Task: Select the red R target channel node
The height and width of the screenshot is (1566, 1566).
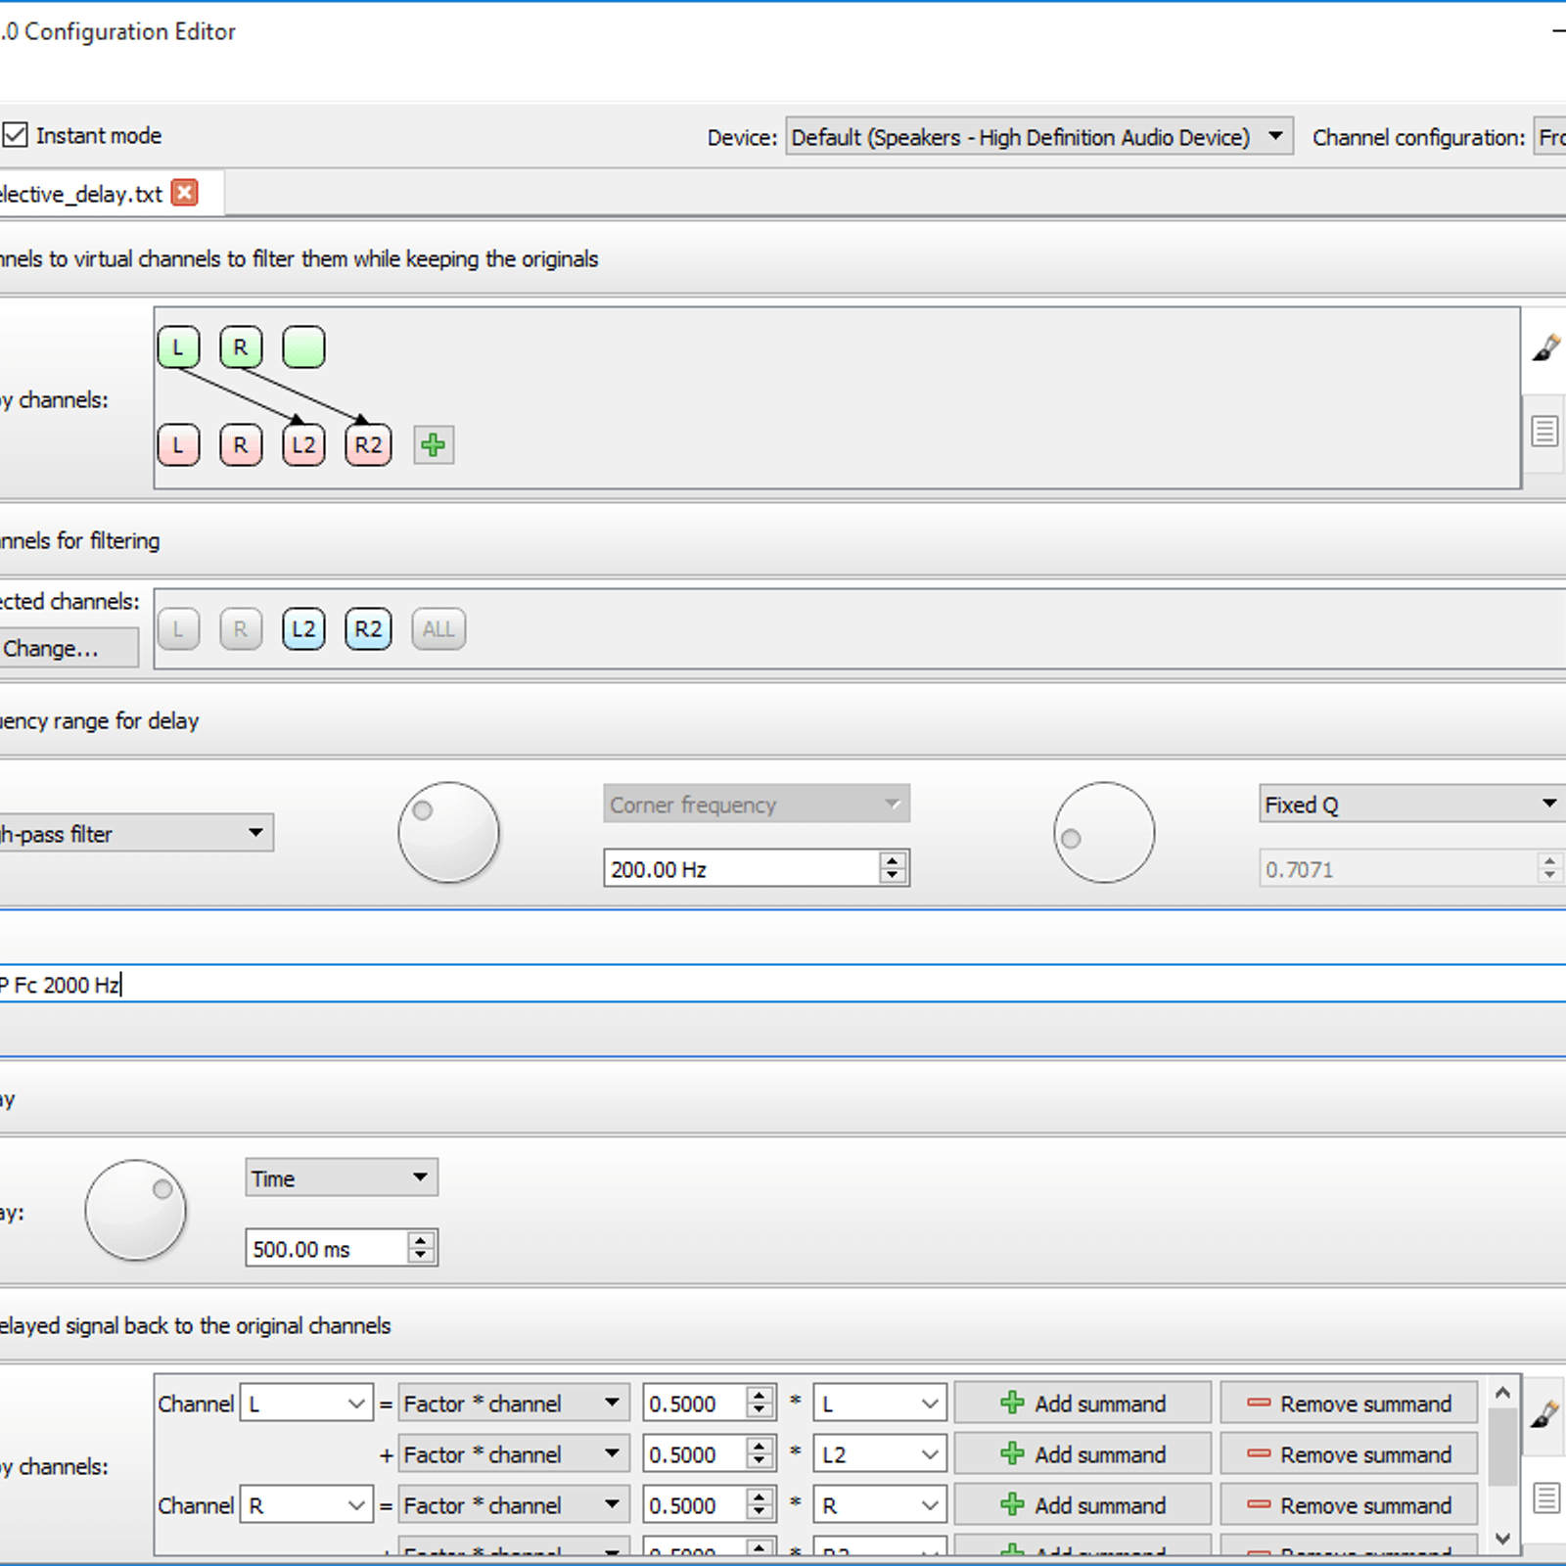Action: [241, 445]
